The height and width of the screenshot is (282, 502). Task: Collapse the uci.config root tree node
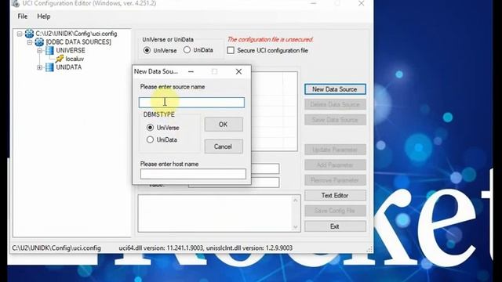point(20,34)
